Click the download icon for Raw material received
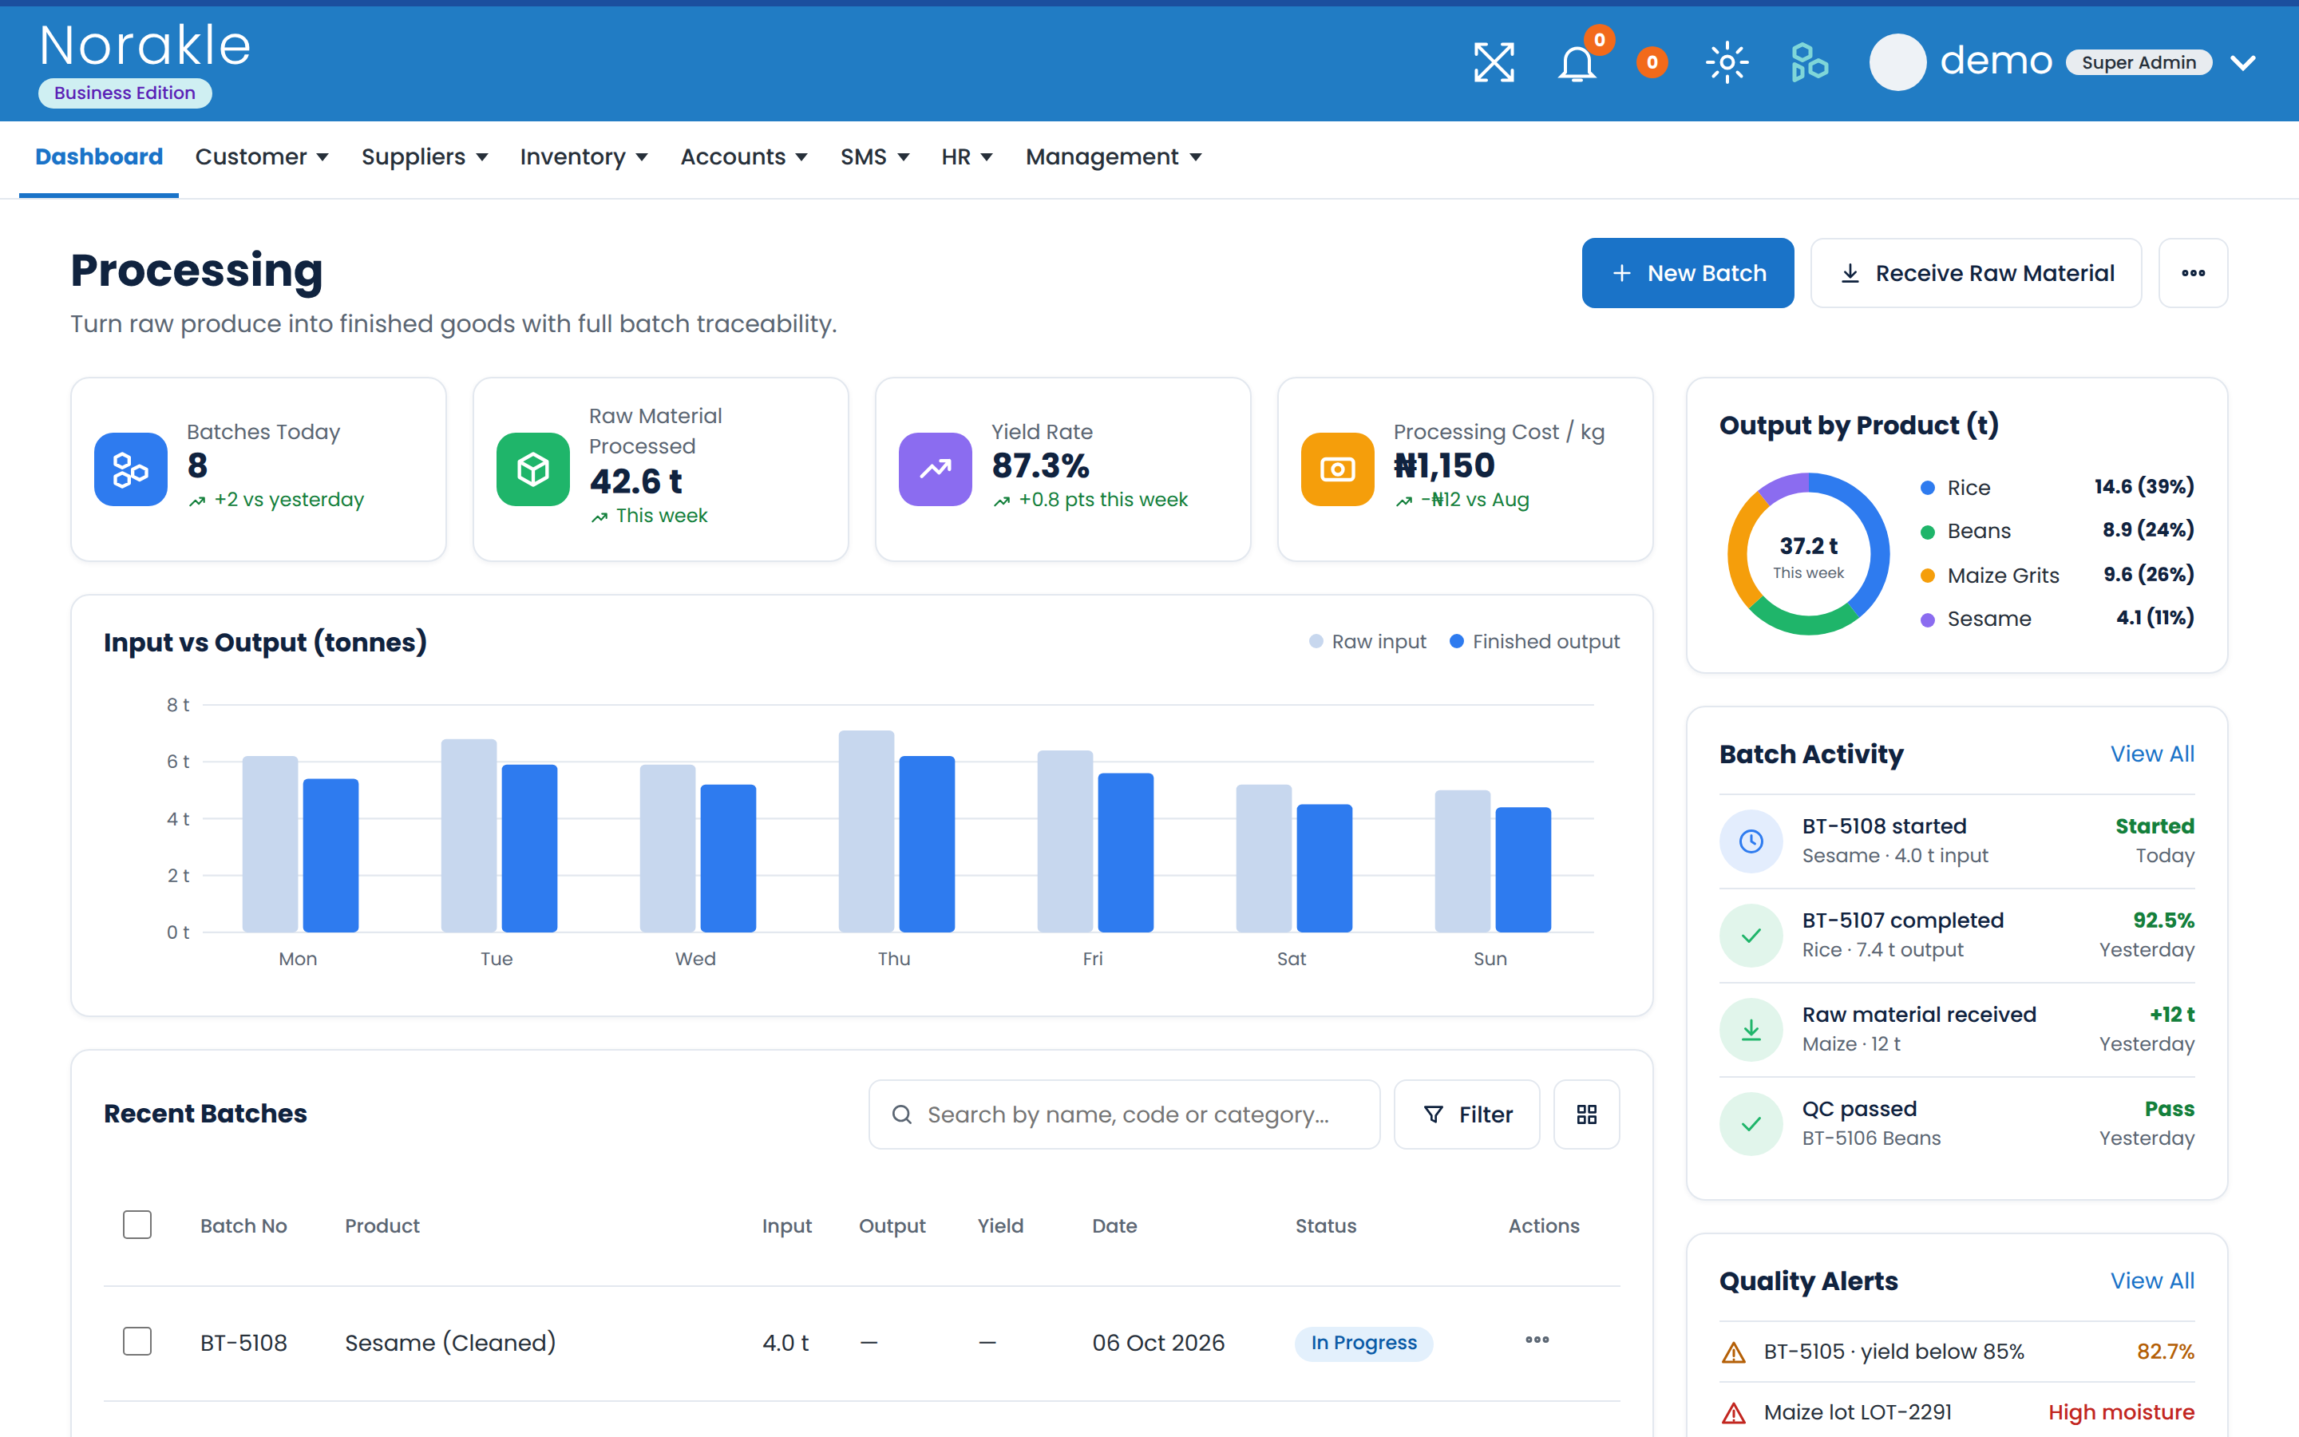Image resolution: width=2299 pixels, height=1437 pixels. 1751,1029
